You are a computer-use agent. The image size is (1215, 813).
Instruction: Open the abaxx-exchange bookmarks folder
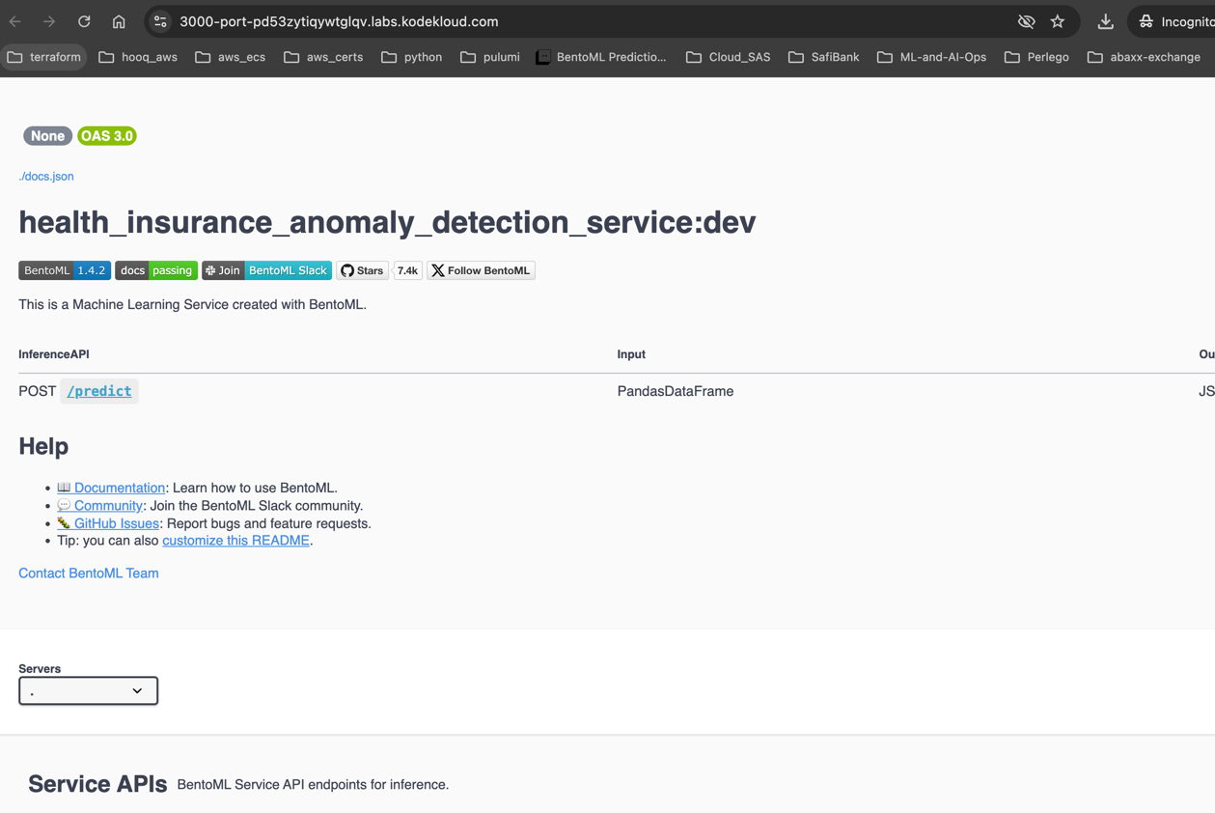1144,57
